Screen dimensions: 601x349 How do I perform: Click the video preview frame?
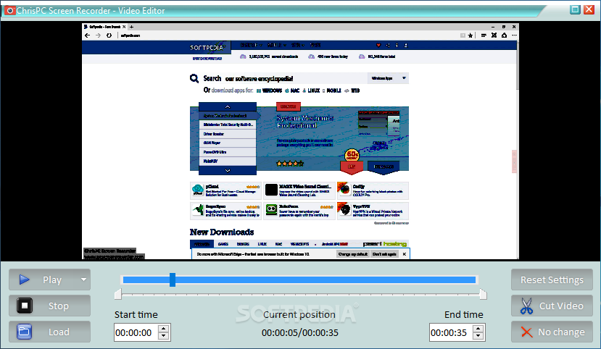(300, 141)
